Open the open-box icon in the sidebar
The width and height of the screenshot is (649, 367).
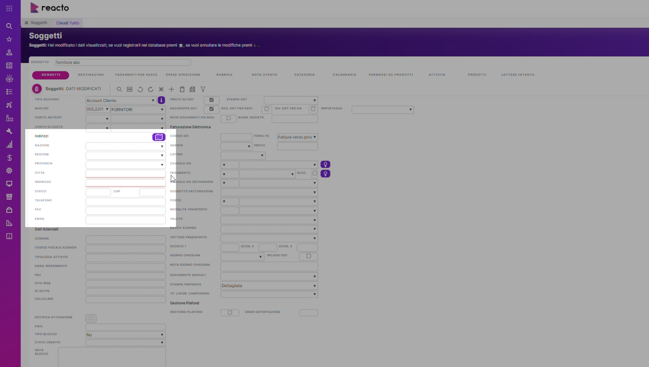click(x=9, y=79)
